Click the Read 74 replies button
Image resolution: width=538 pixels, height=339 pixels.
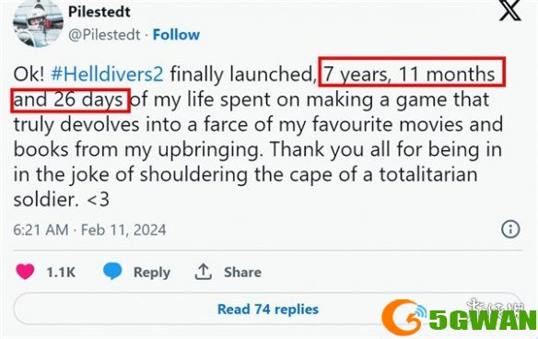point(268,310)
